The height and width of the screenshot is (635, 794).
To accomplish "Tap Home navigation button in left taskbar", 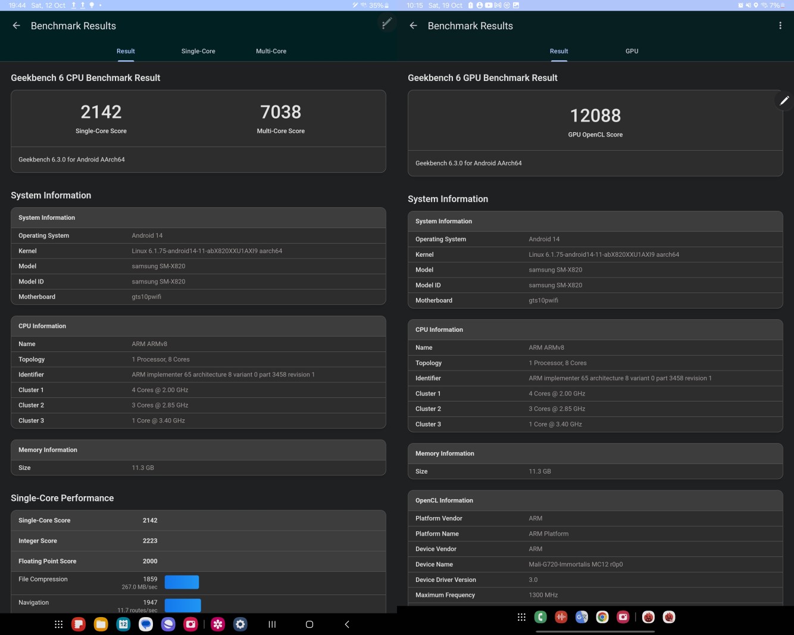I will (310, 624).
